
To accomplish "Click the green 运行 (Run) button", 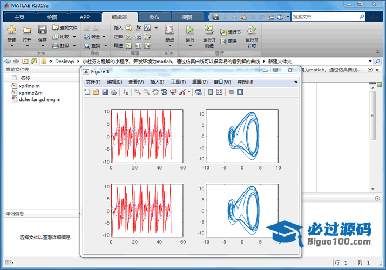I will click(x=190, y=30).
